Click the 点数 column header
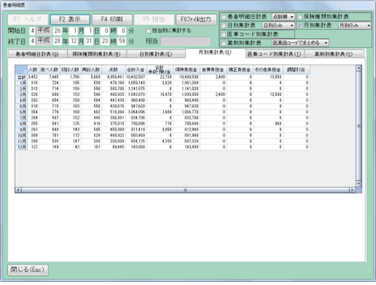 [x=114, y=70]
